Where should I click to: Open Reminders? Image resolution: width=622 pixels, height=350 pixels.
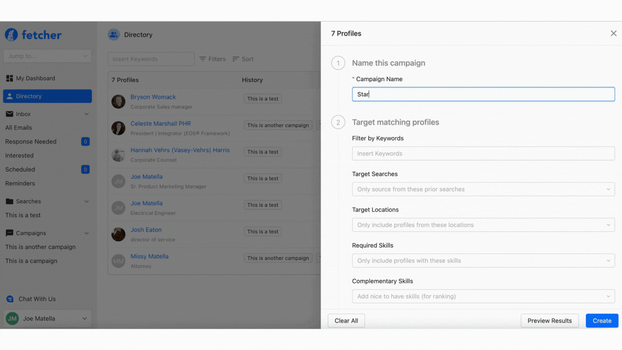tap(20, 183)
